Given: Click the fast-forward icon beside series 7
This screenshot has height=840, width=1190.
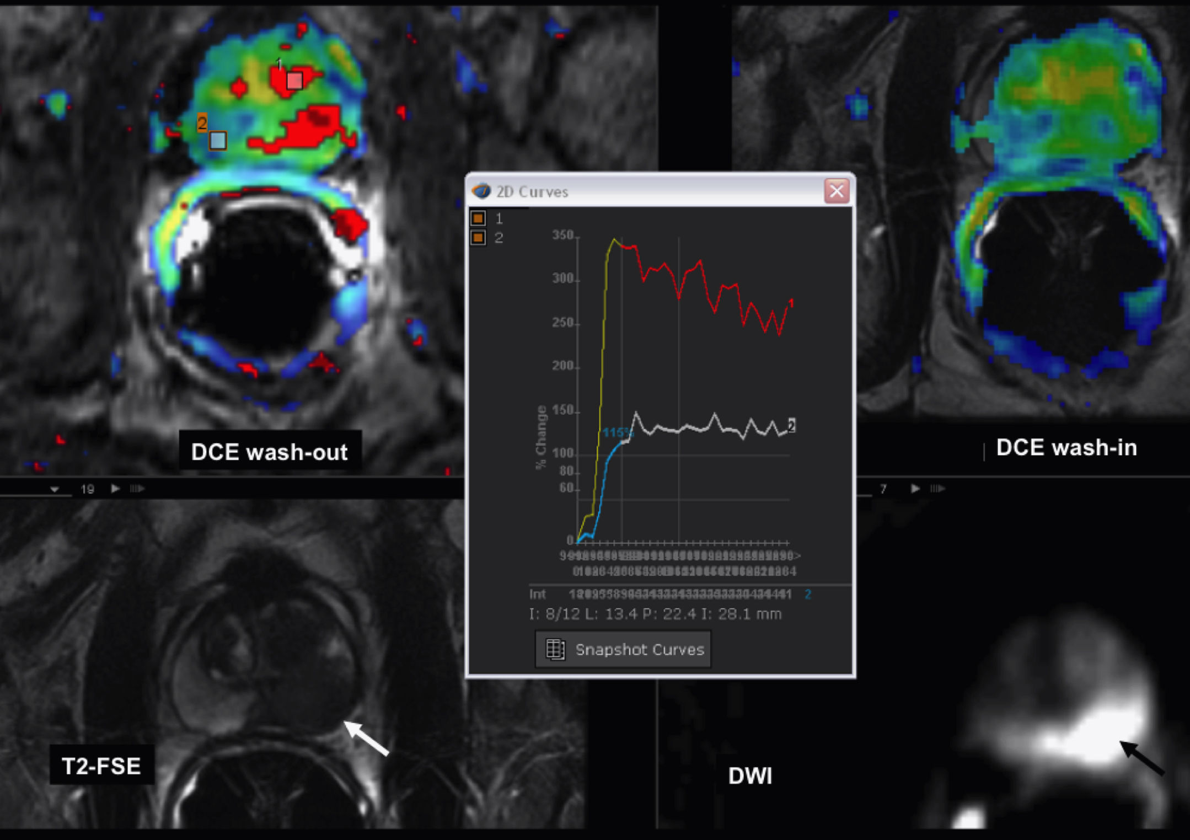Looking at the screenshot, I should (x=937, y=489).
